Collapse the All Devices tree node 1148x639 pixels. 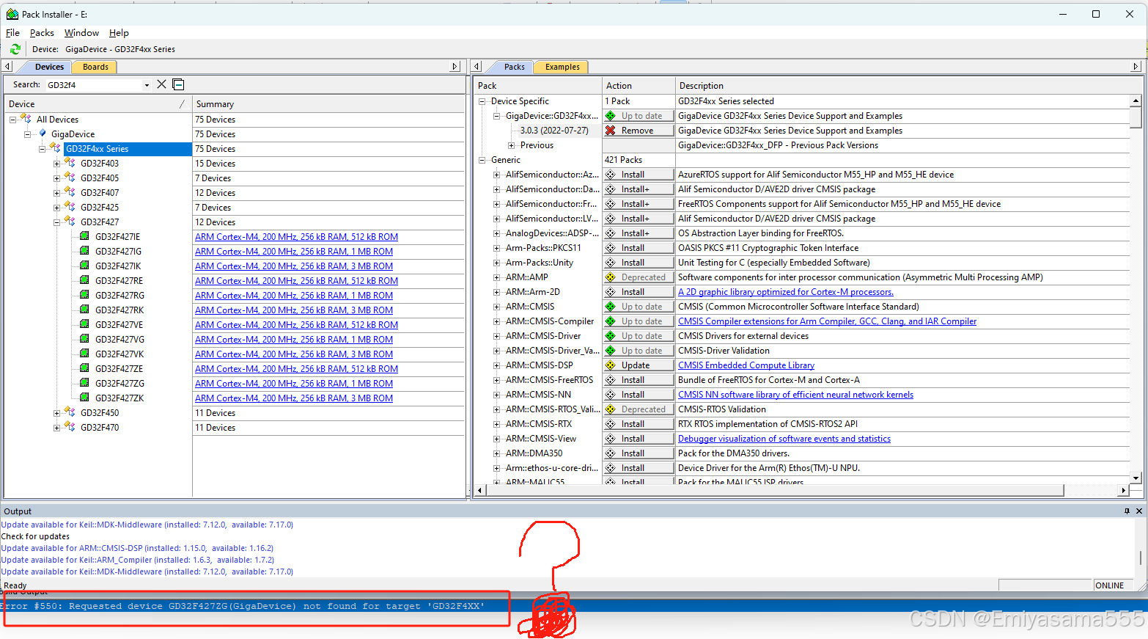click(12, 120)
